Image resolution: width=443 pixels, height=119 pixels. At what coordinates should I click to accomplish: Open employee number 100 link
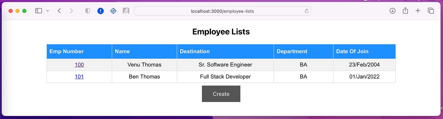tap(79, 65)
